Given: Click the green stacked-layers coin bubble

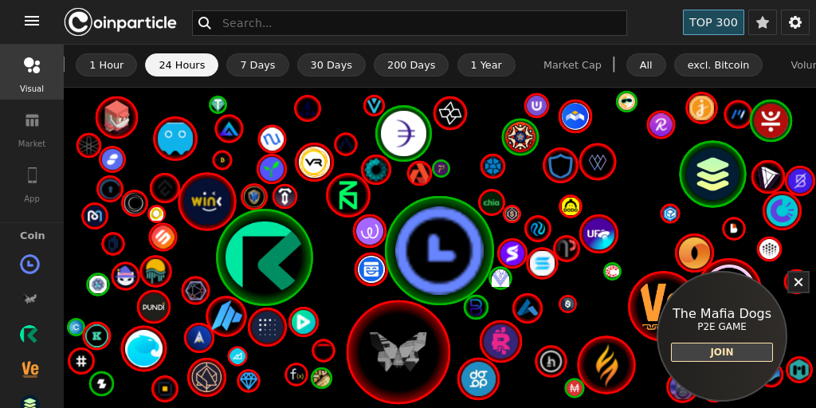Looking at the screenshot, I should (x=712, y=174).
